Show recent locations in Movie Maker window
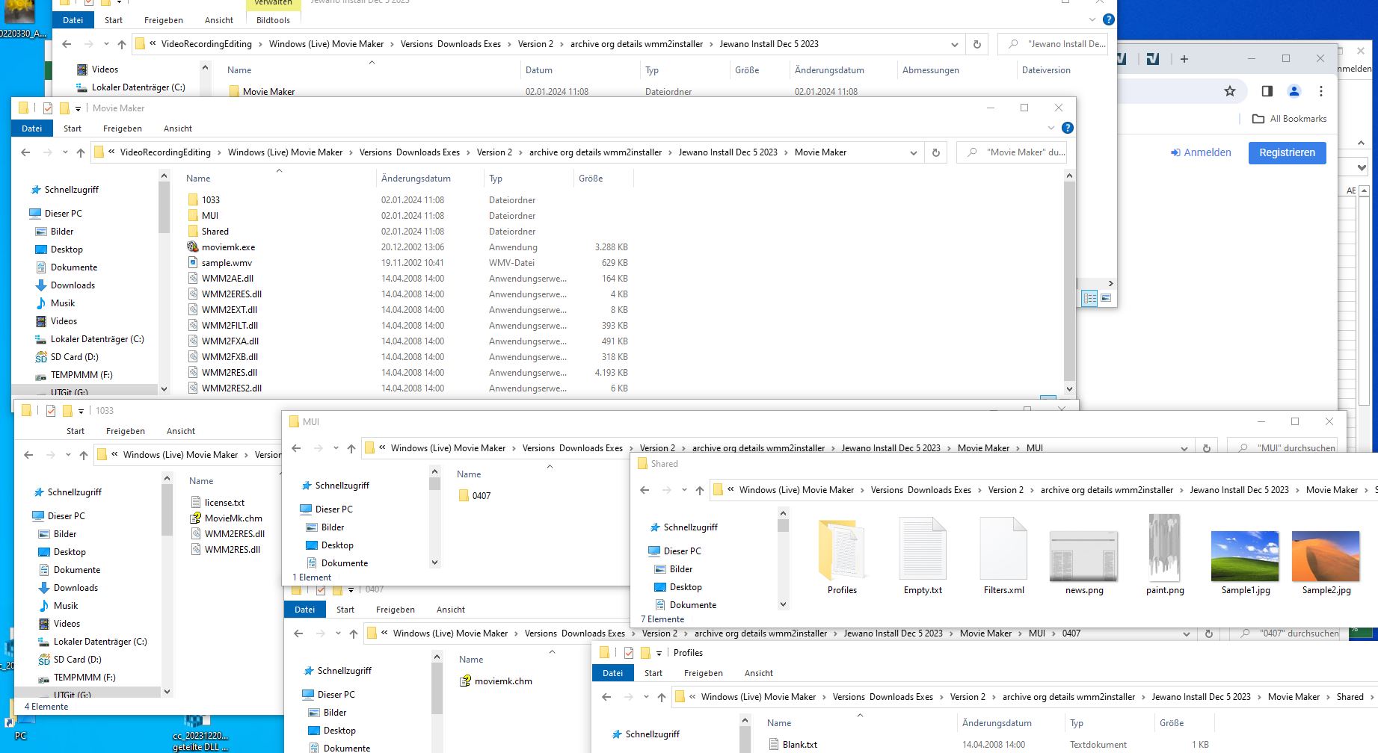 click(x=65, y=152)
